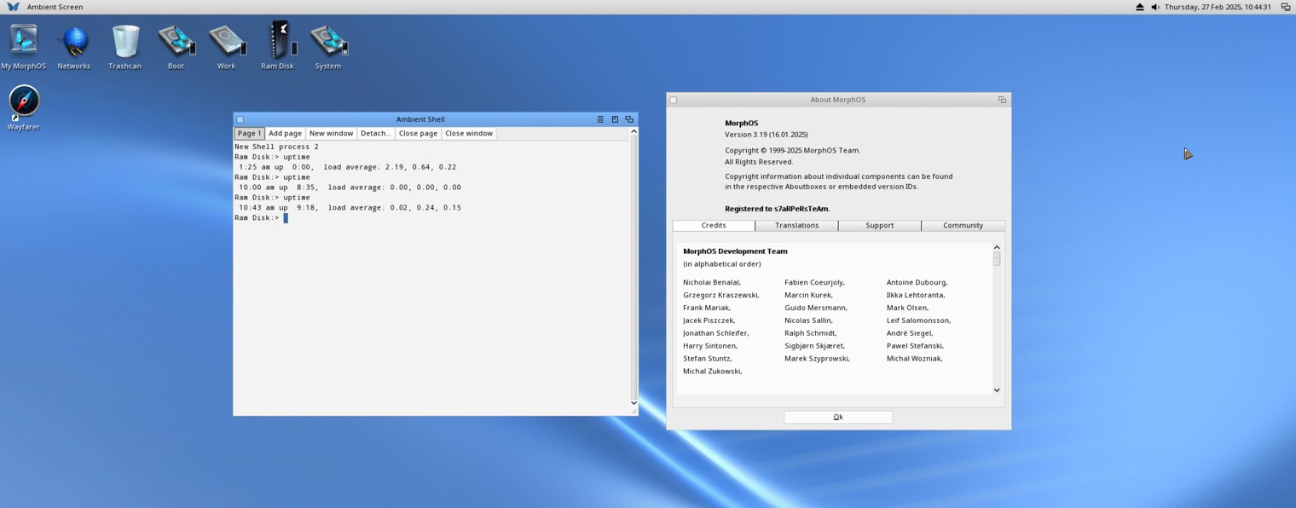Click Ok in About MorphOS
Screen dimensions: 1296x508
(838, 417)
